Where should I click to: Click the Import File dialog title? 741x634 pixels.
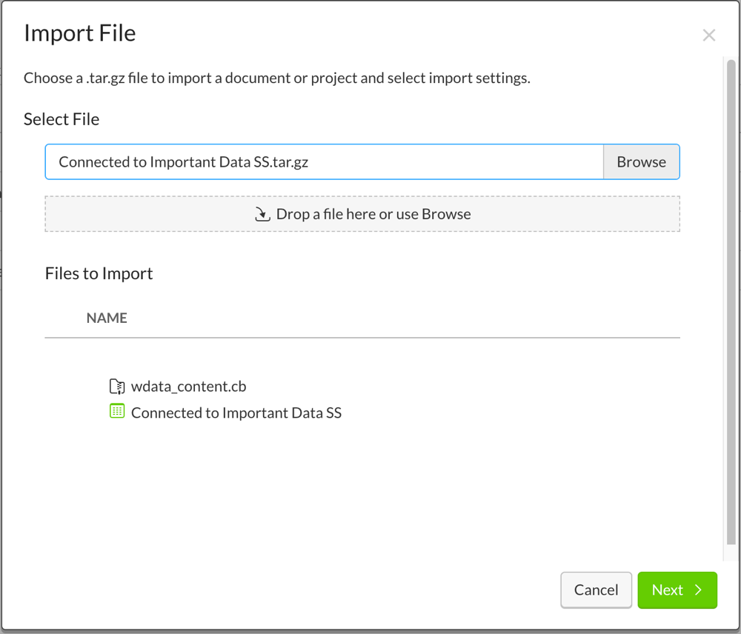(x=79, y=33)
